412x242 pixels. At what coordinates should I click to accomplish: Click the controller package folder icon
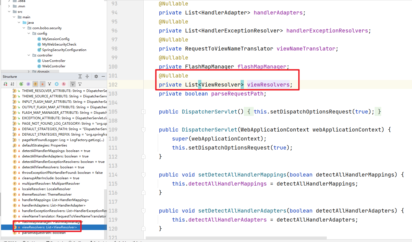(34, 55)
